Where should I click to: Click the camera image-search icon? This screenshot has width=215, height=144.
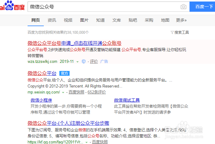tap(184, 7)
